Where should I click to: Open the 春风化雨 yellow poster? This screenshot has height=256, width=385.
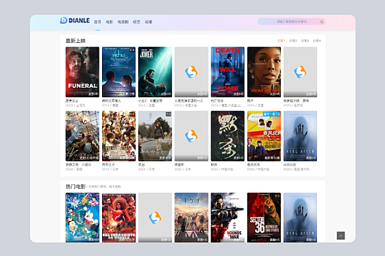coord(264,136)
